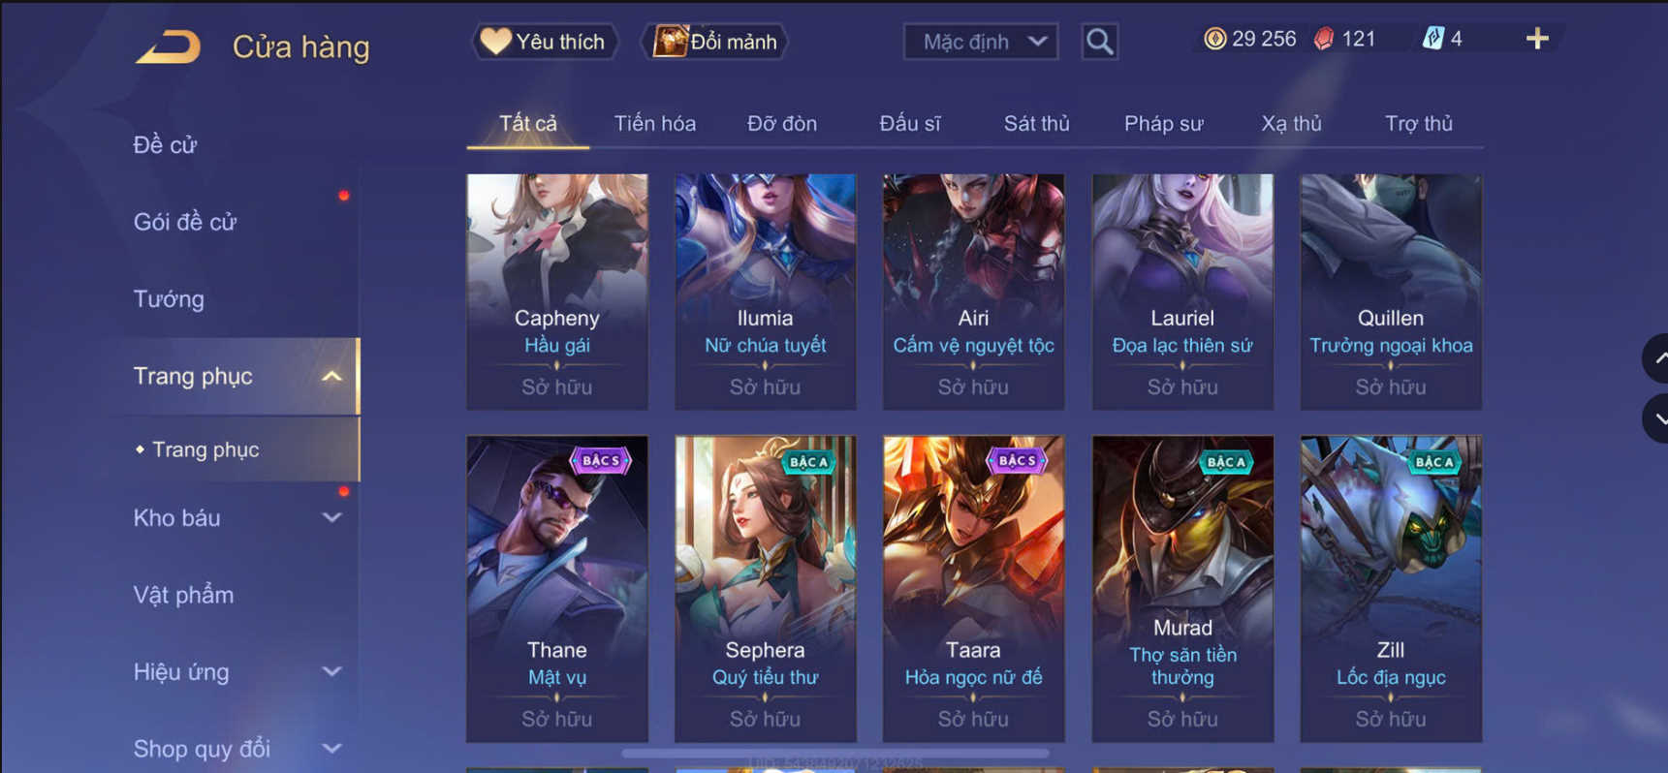
Task: Open the Tướng sidebar menu
Action: [169, 299]
